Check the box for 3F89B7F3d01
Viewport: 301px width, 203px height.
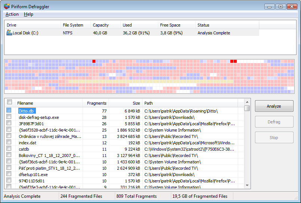coord(9,123)
